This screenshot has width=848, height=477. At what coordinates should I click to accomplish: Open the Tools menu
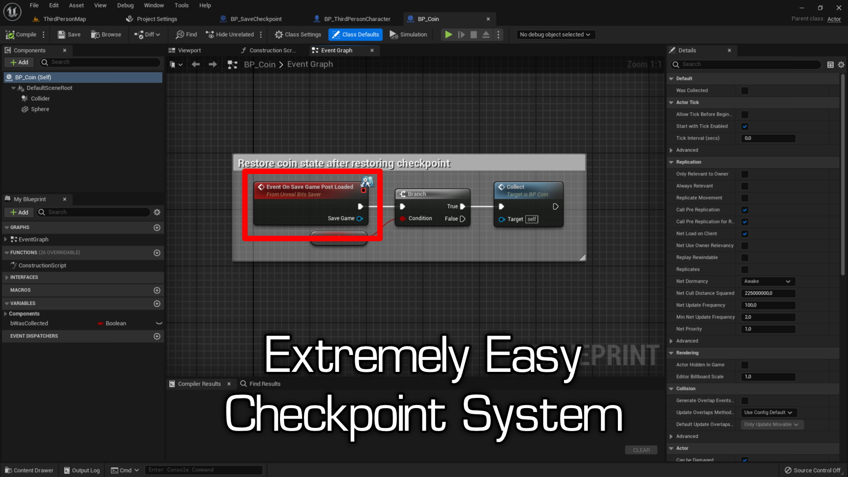pyautogui.click(x=181, y=5)
